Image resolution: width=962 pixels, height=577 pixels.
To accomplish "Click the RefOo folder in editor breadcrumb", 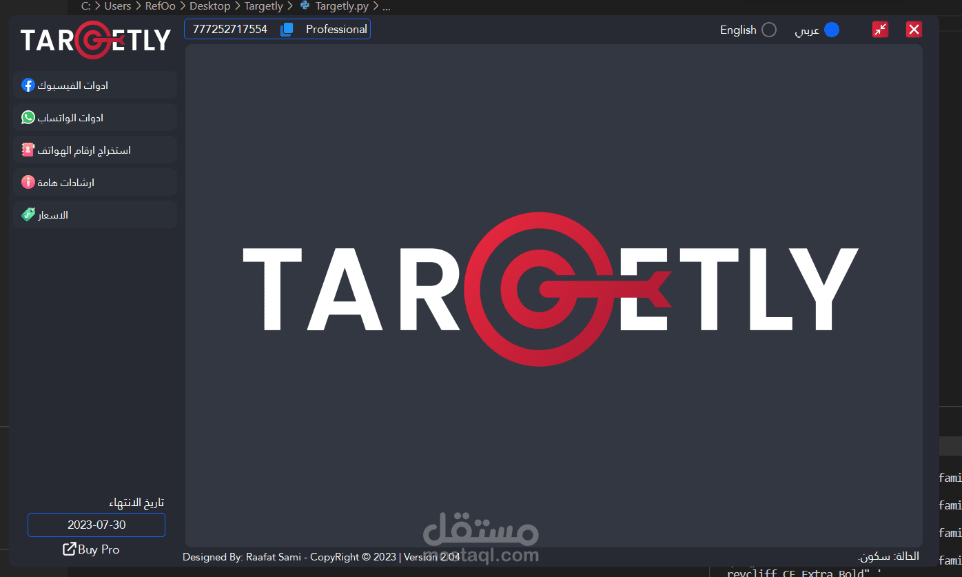I will [x=160, y=6].
